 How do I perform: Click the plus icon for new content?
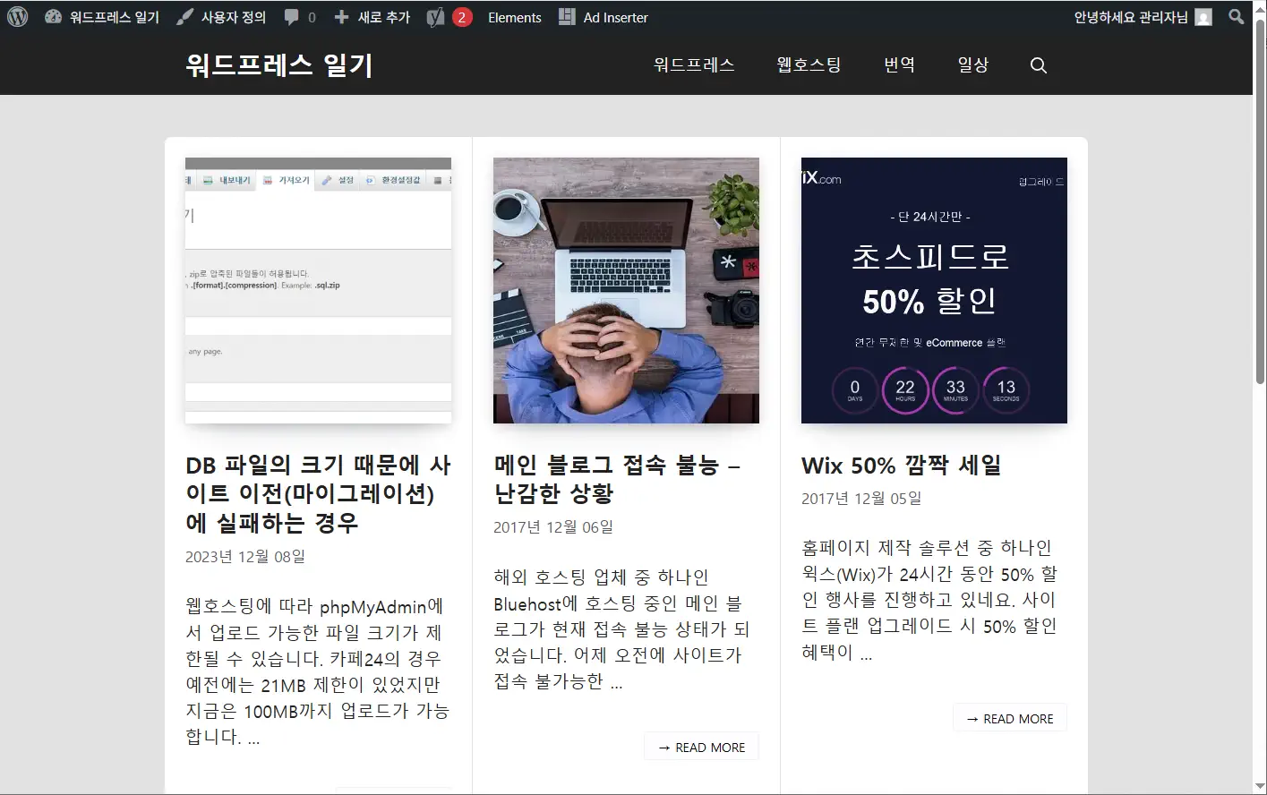(341, 17)
